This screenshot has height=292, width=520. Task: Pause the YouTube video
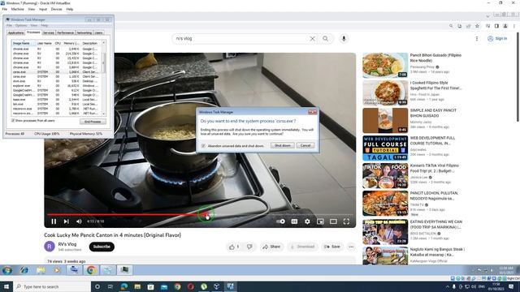point(54,221)
